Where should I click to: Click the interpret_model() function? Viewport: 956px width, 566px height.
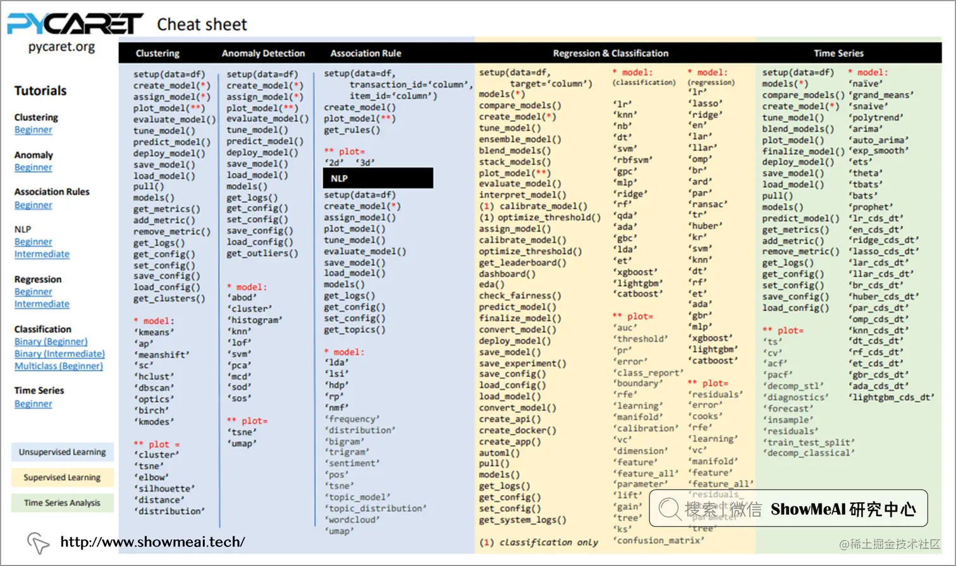(x=522, y=195)
